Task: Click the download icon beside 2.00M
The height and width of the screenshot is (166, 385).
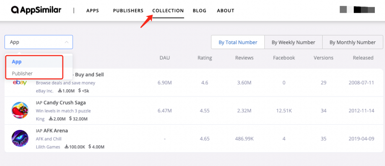Action: [x=51, y=119]
